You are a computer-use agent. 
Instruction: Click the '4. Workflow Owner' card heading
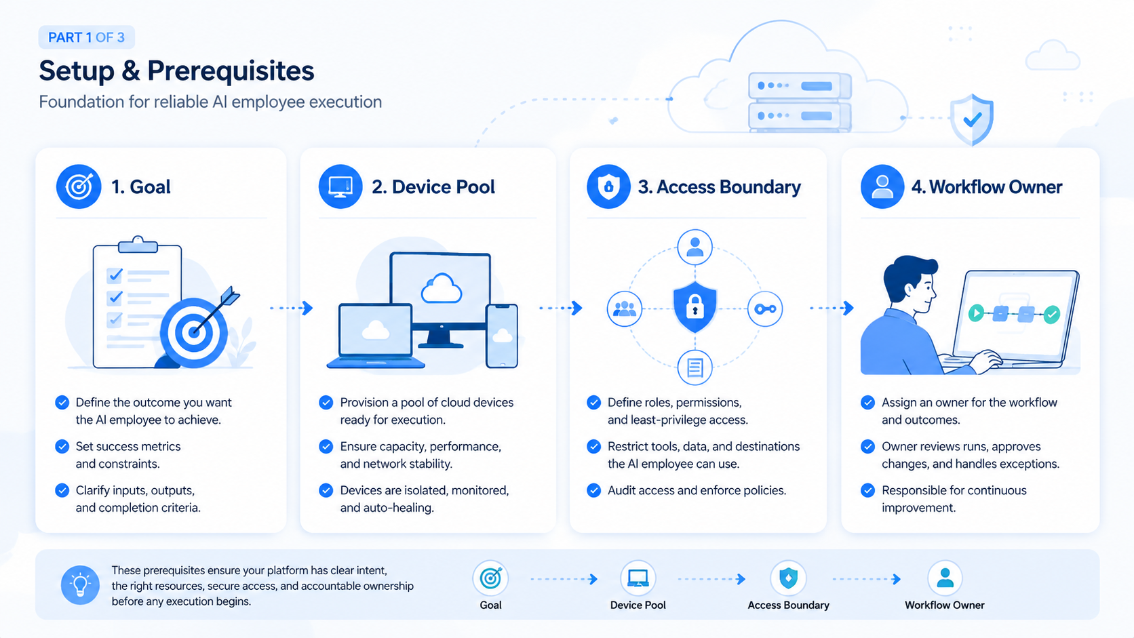pyautogui.click(x=987, y=187)
